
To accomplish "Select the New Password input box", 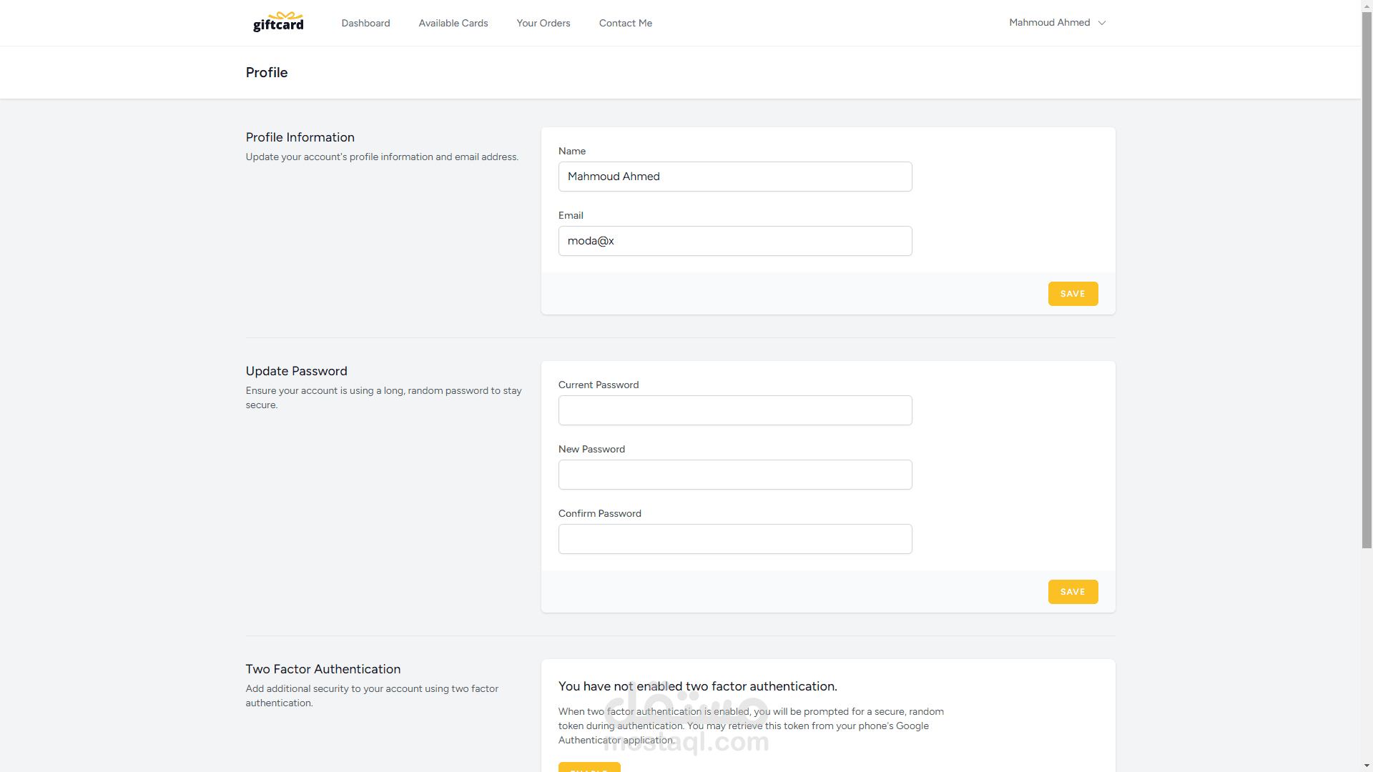I will point(734,475).
